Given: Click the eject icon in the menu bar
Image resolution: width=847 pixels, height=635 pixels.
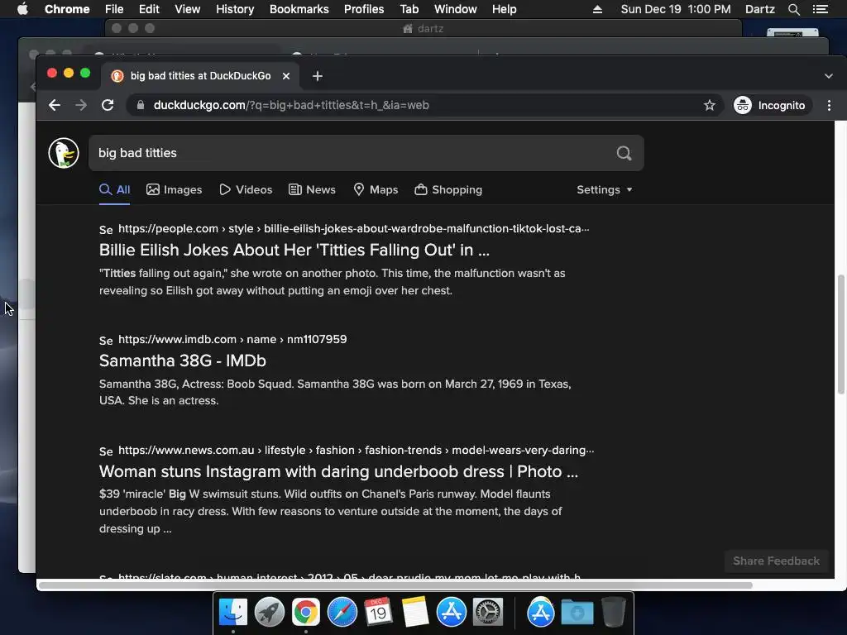Looking at the screenshot, I should pyautogui.click(x=597, y=9).
